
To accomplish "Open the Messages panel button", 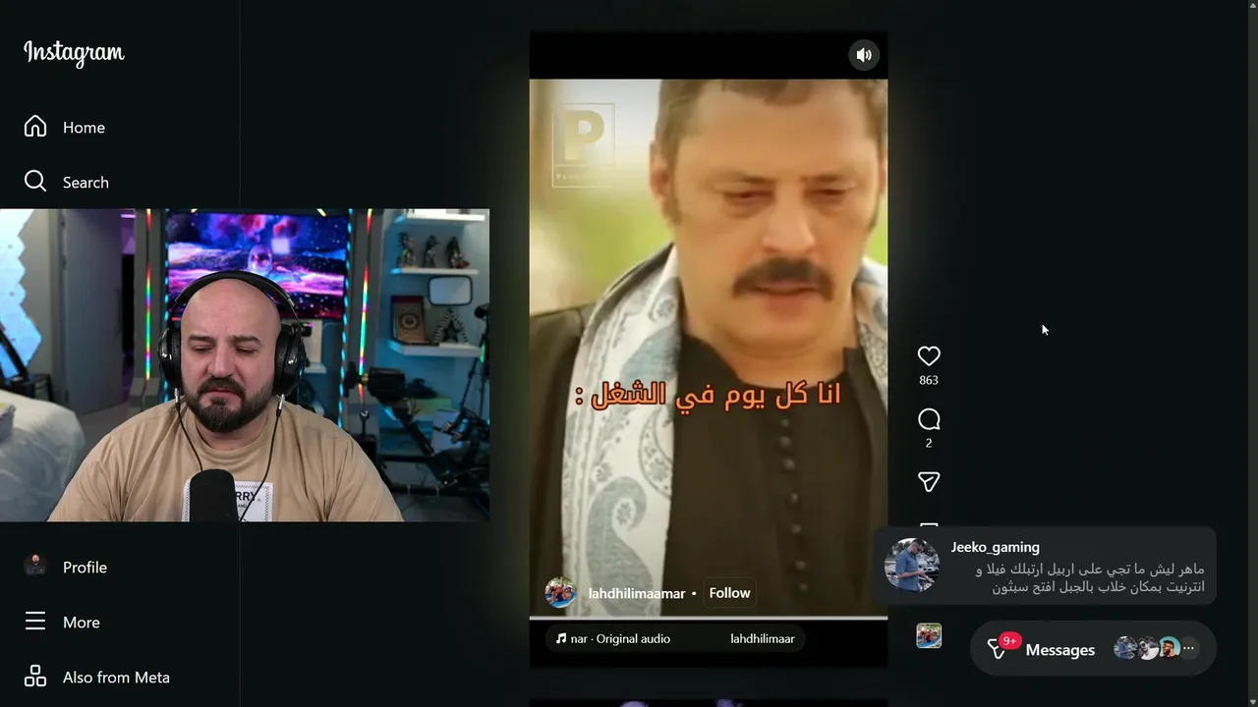I will (x=1093, y=649).
